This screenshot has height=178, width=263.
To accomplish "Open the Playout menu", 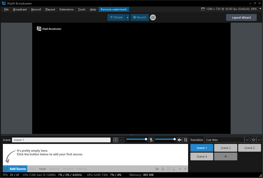I will 50,10.
